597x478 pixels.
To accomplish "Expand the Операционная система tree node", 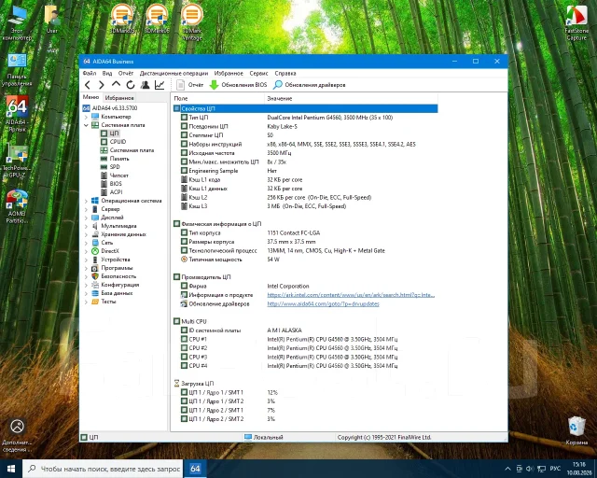I will tap(86, 201).
